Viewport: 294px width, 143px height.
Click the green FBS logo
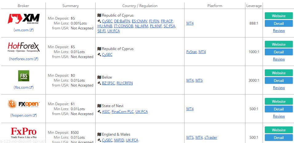24,76
